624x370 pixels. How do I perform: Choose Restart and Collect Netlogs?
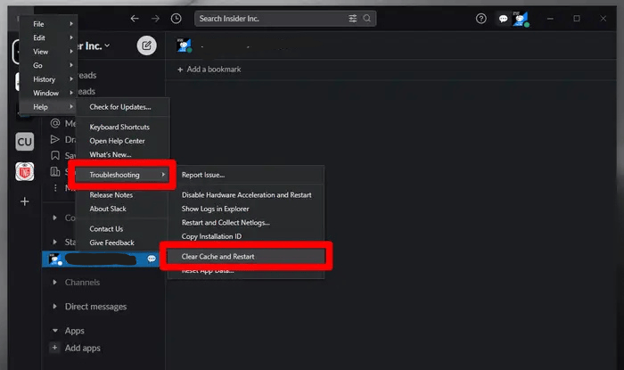226,223
